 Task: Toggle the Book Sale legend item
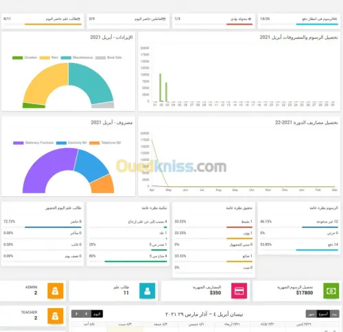point(108,58)
